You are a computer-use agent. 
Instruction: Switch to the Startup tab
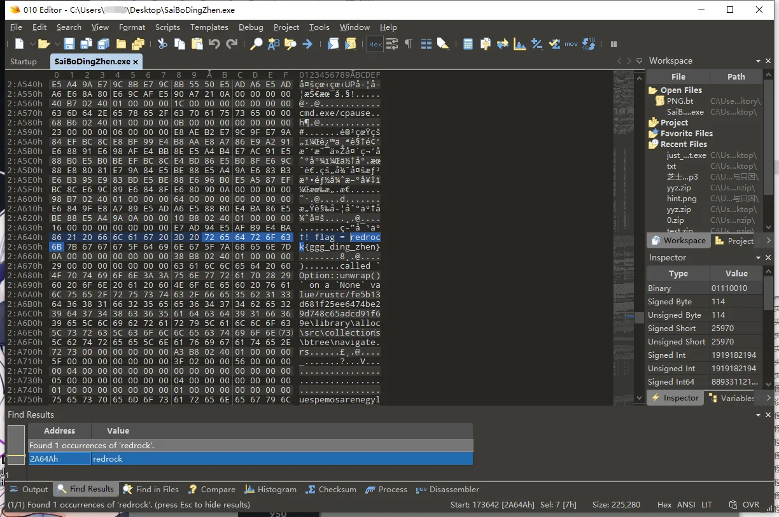click(24, 62)
